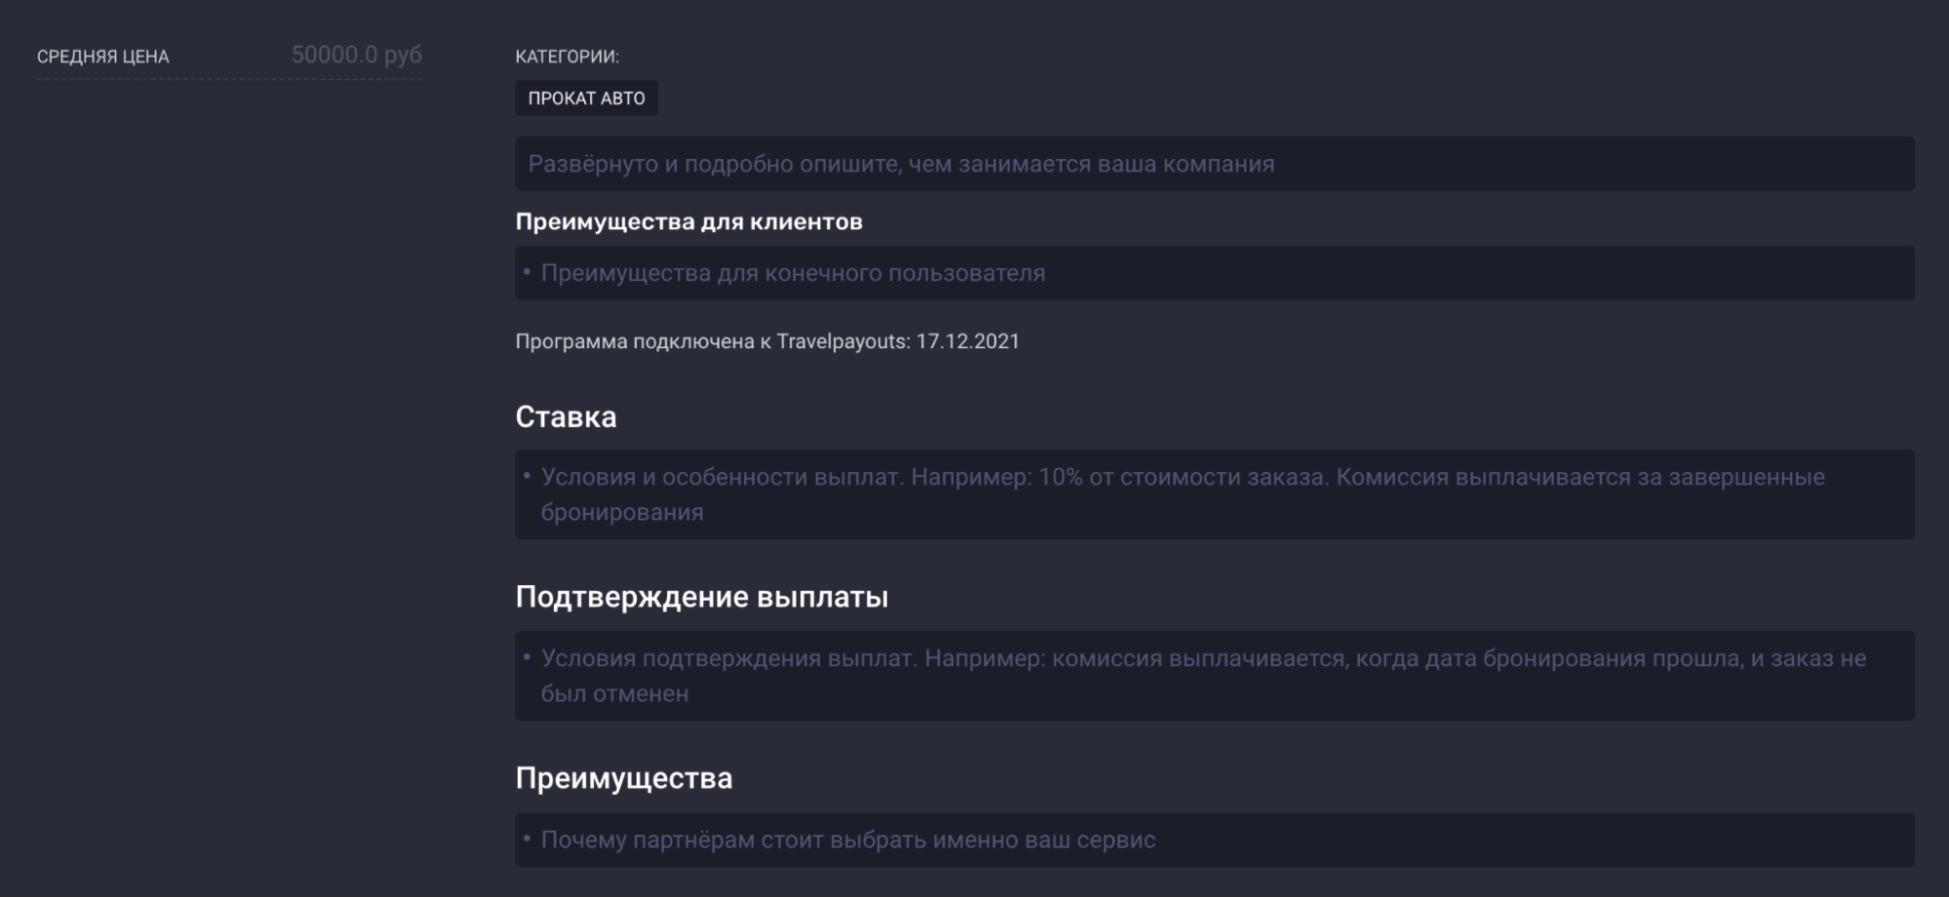Click the bullet point in the Ставка field
The height and width of the screenshot is (898, 1949).
(527, 476)
